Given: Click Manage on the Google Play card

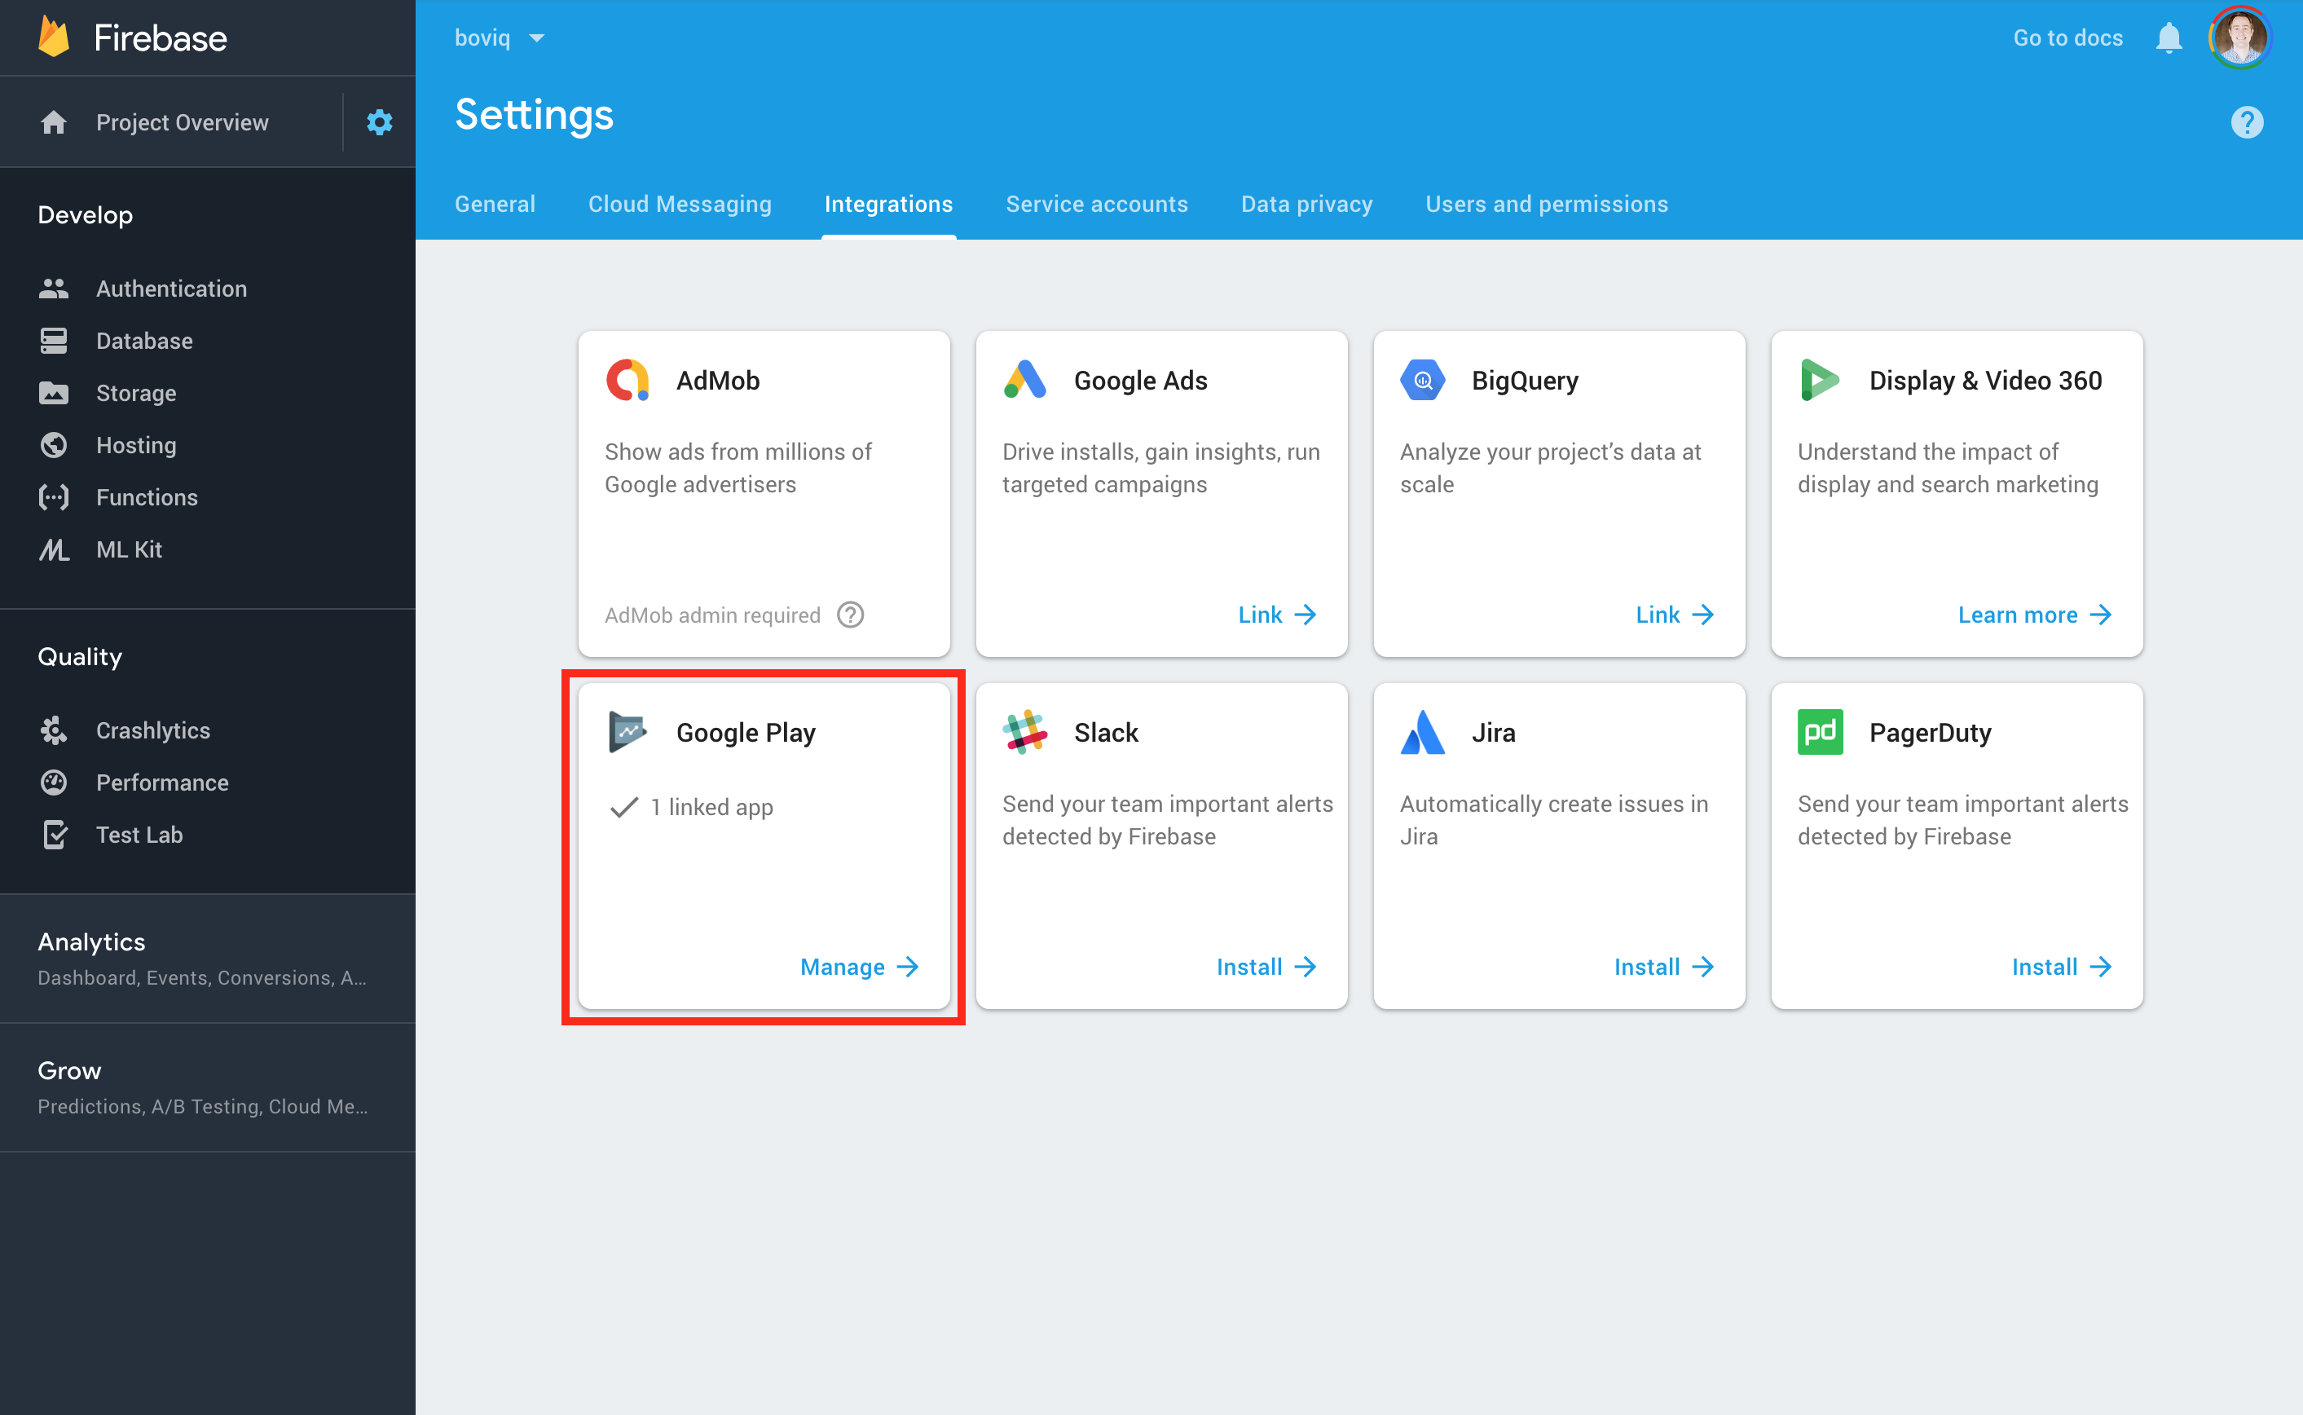Looking at the screenshot, I should (842, 967).
